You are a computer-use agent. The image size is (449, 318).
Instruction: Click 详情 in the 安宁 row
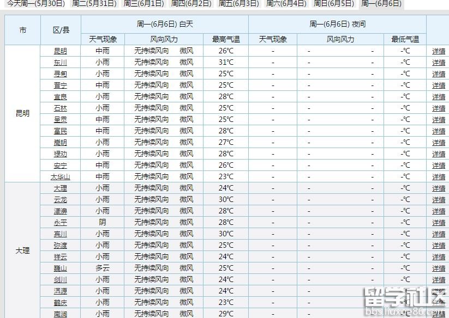pyautogui.click(x=439, y=166)
